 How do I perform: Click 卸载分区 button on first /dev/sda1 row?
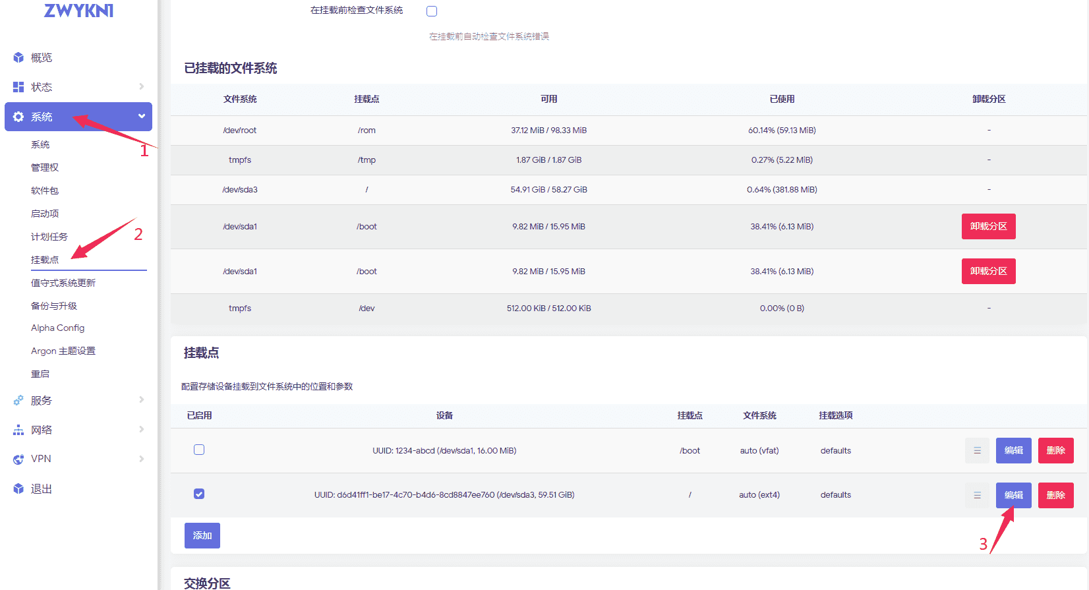click(x=988, y=226)
